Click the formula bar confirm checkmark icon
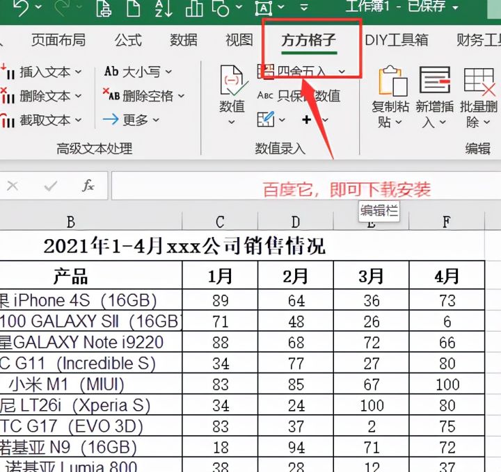Viewport: 501px width, 472px height. click(51, 186)
